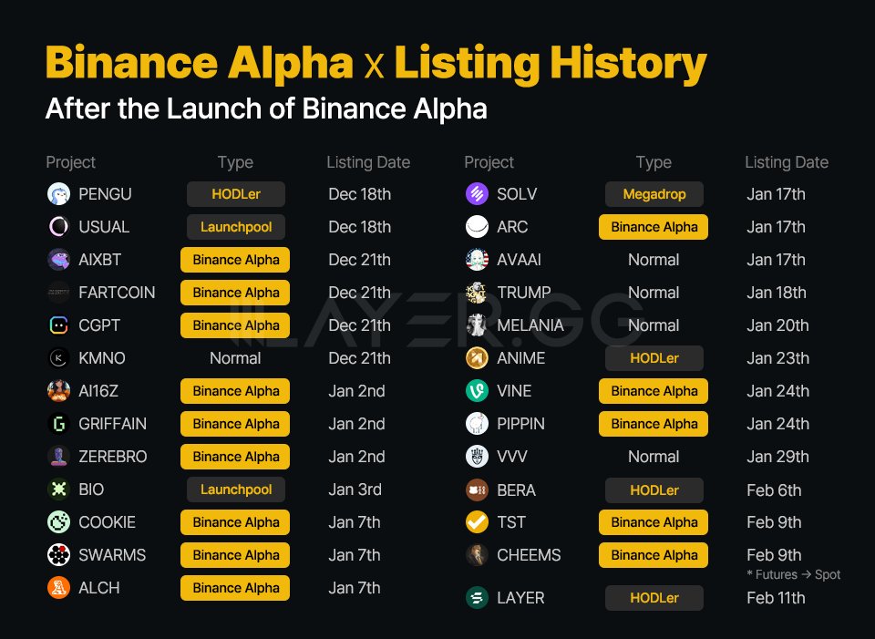Click the Launchpool badge for BIO
The width and height of the screenshot is (875, 639).
click(x=236, y=490)
